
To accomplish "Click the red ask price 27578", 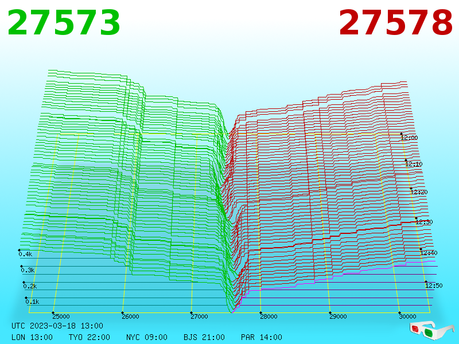I will pos(396,22).
